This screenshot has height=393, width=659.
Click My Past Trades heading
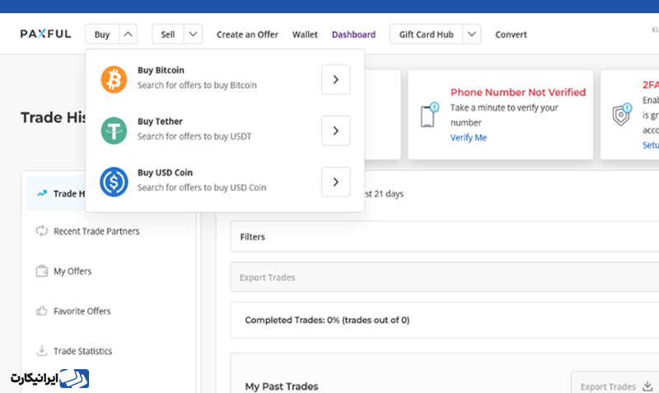tap(282, 386)
